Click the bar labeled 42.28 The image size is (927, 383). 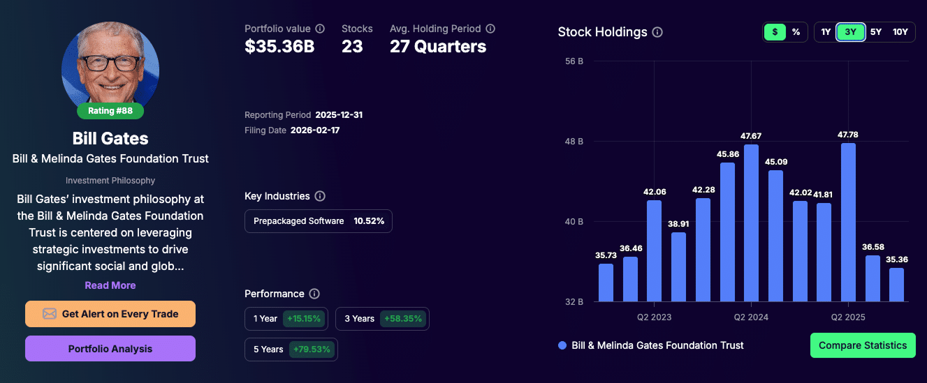click(x=703, y=250)
